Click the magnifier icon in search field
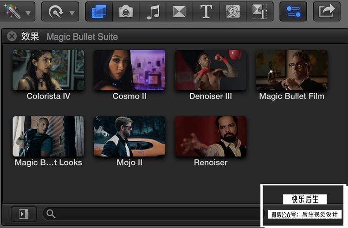The height and width of the screenshot is (228, 348). 51,214
